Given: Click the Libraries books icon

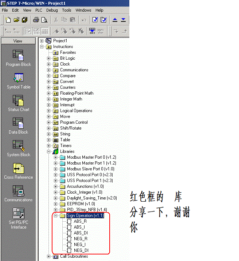Looking at the screenshot, I should click(x=56, y=151).
